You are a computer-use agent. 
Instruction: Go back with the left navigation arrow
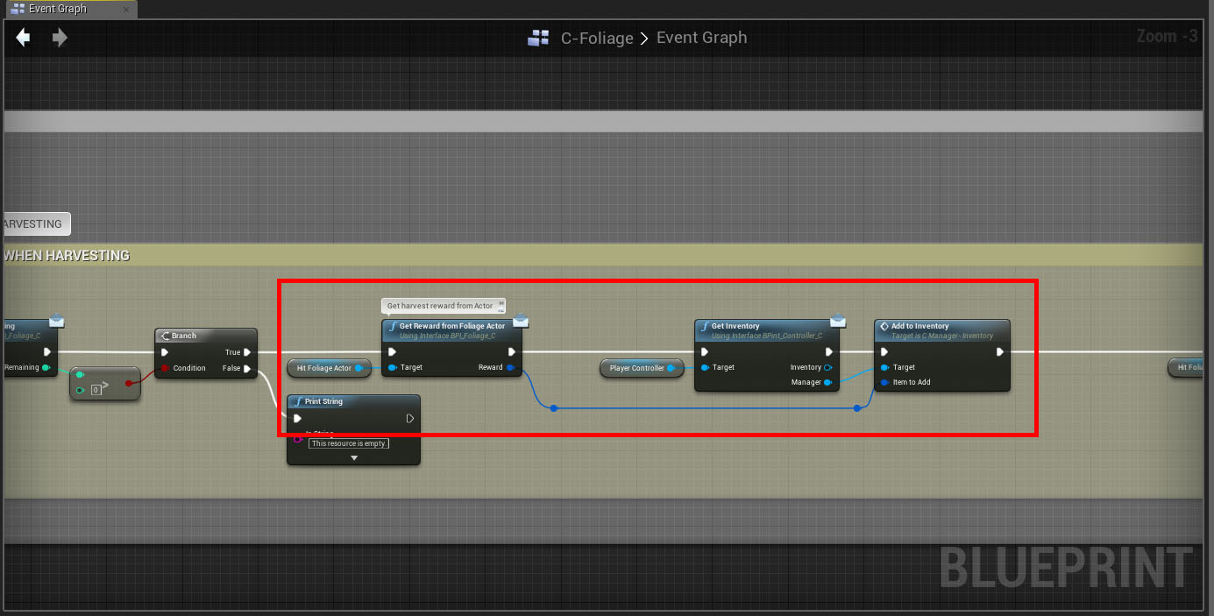(24, 38)
